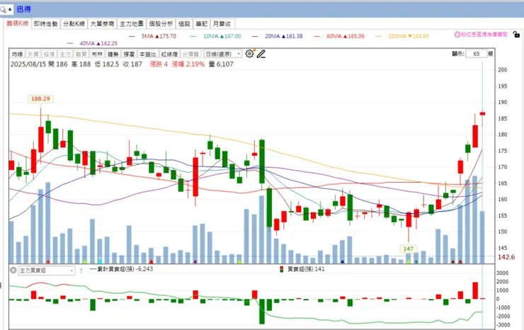
Task: Open the 主力地圖 tab
Action: click(131, 24)
